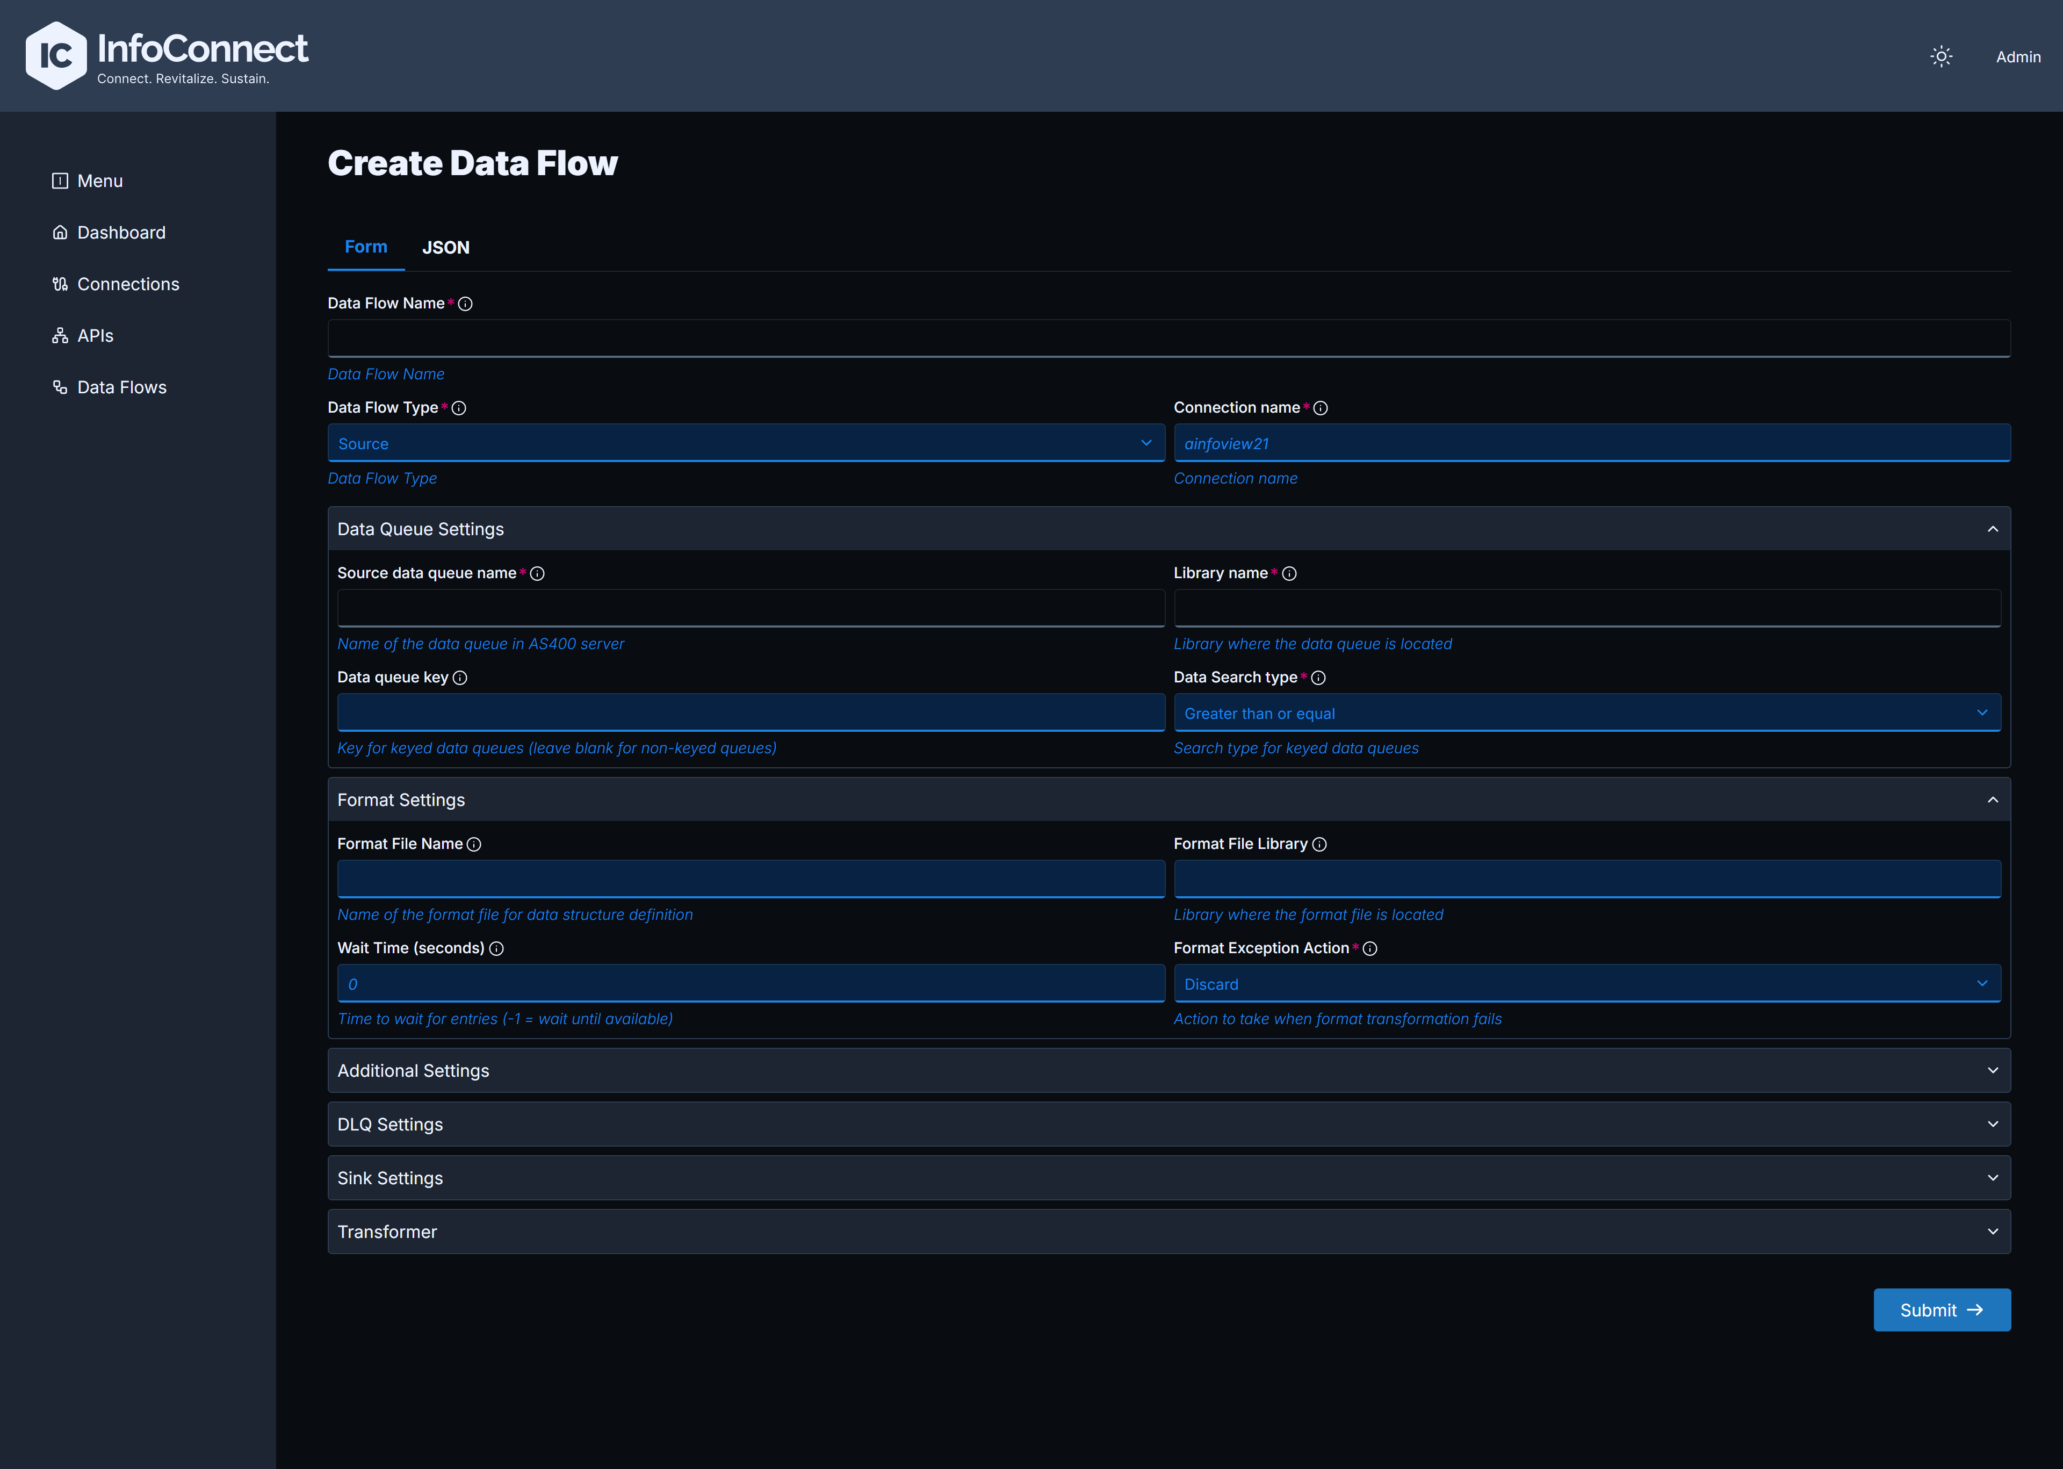Click the Menu sidebar icon
The image size is (2063, 1469).
61,181
